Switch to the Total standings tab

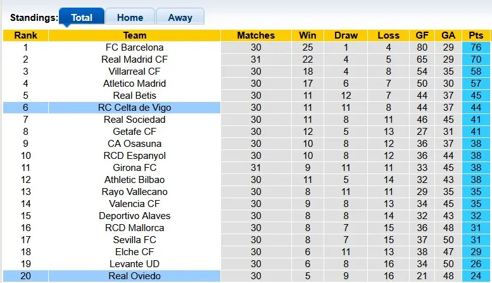coord(82,18)
